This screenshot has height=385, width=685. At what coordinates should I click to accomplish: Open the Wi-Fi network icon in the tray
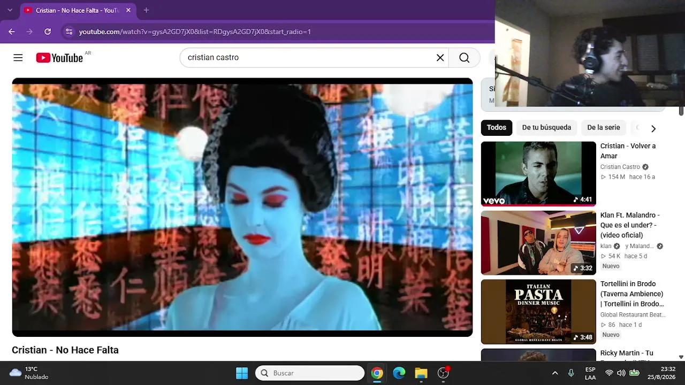pyautogui.click(x=609, y=373)
